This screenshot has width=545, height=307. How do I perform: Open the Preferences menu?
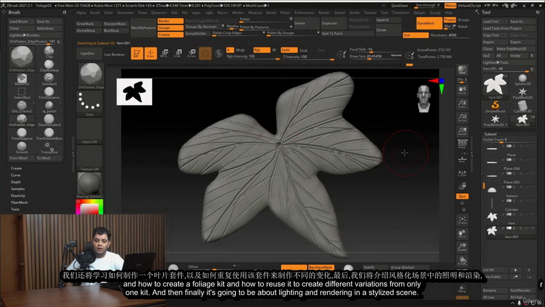click(x=304, y=13)
